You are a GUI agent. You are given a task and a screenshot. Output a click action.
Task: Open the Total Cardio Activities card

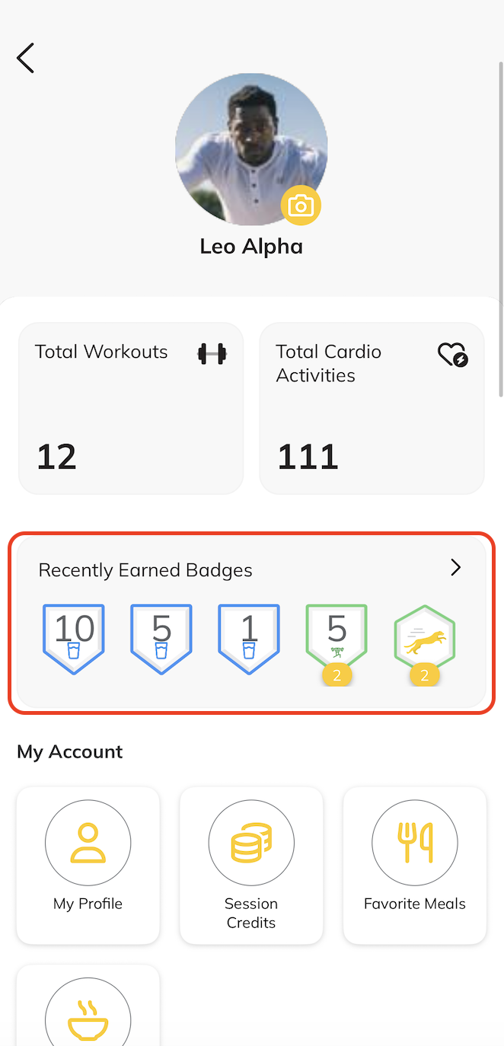pos(372,409)
